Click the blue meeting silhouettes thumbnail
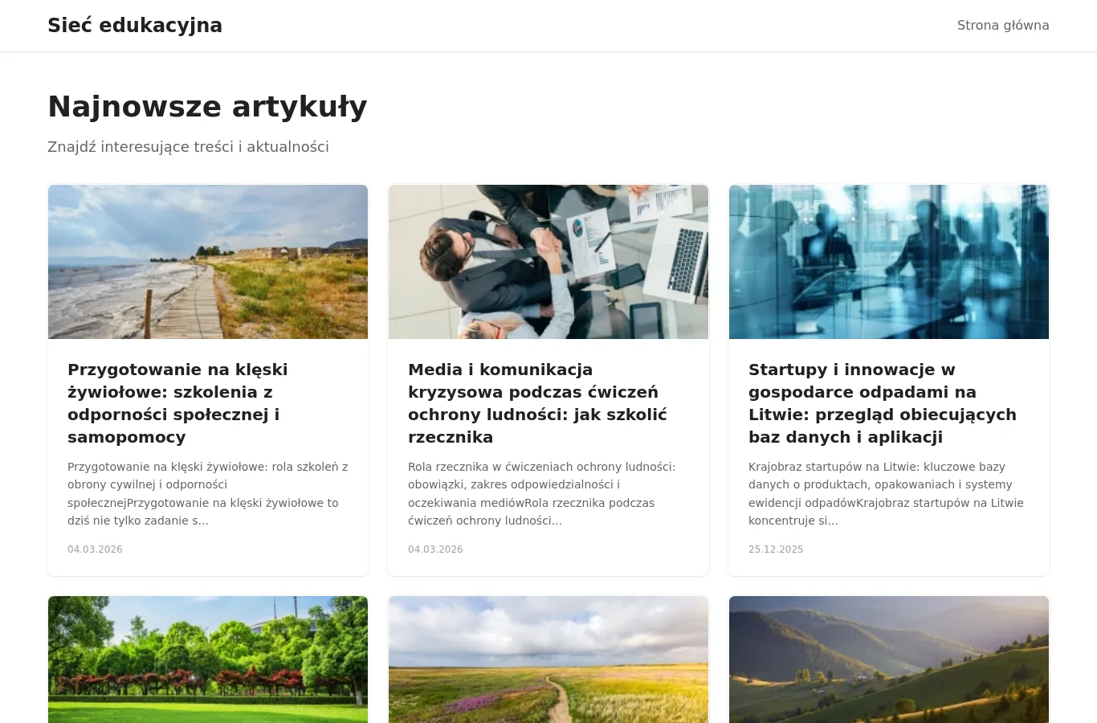Viewport: 1097px width, 723px height. pyautogui.click(x=889, y=262)
